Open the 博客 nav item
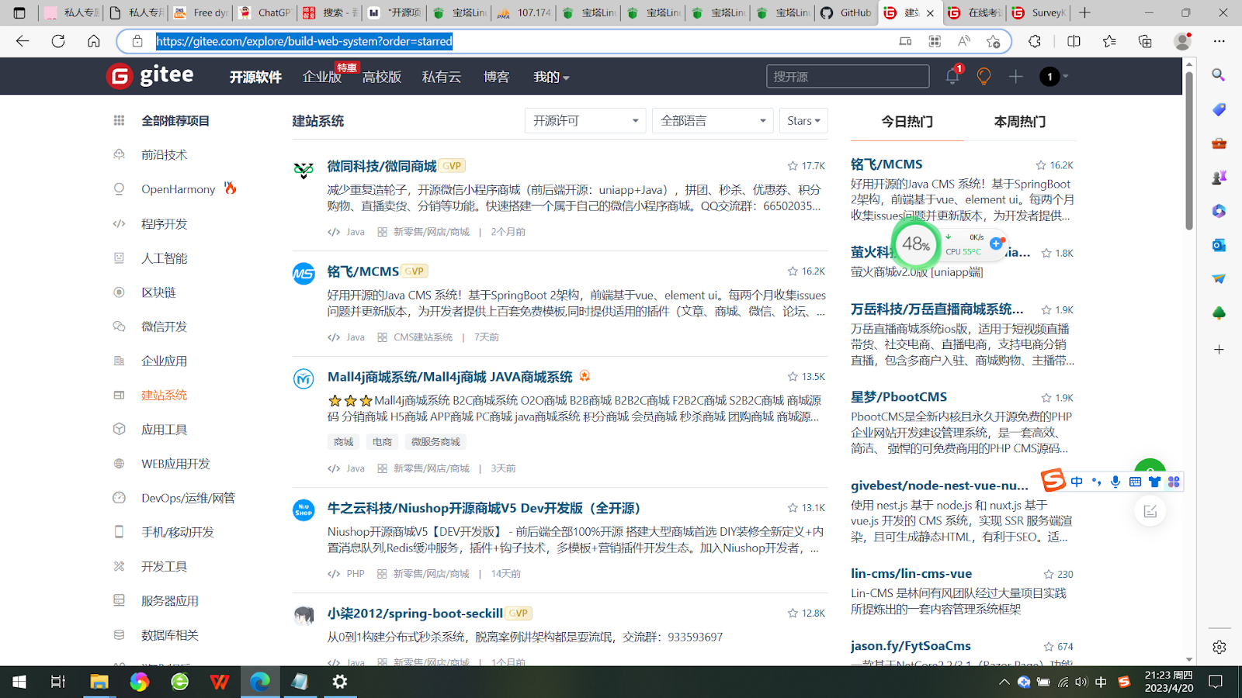This screenshot has height=698, width=1242. click(497, 77)
